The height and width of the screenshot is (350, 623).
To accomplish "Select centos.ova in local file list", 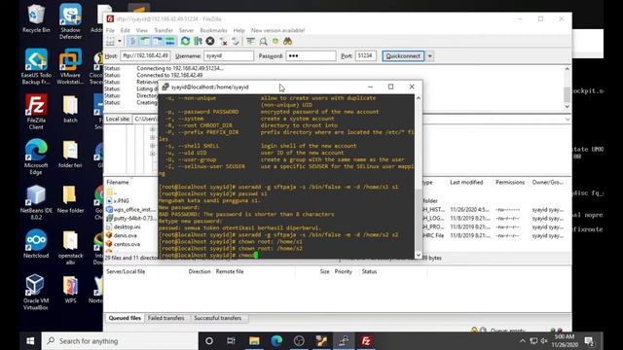I will point(127,244).
